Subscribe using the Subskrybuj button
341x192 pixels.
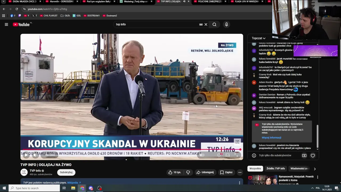66,172
